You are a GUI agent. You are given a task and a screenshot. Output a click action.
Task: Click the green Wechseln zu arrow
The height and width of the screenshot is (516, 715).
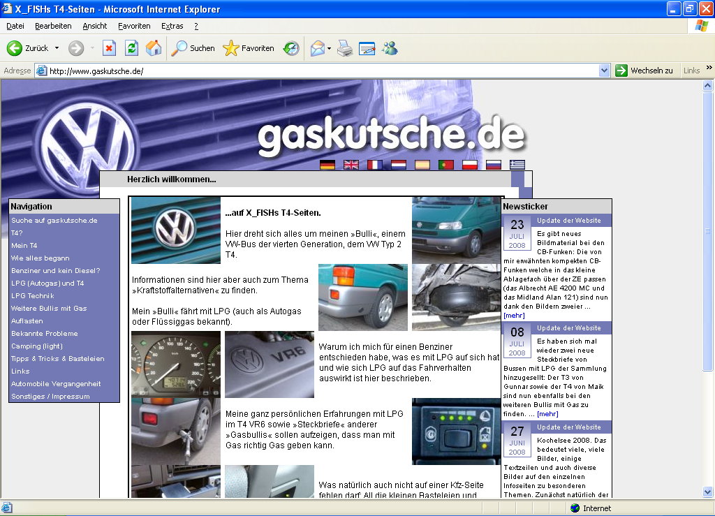coord(621,71)
